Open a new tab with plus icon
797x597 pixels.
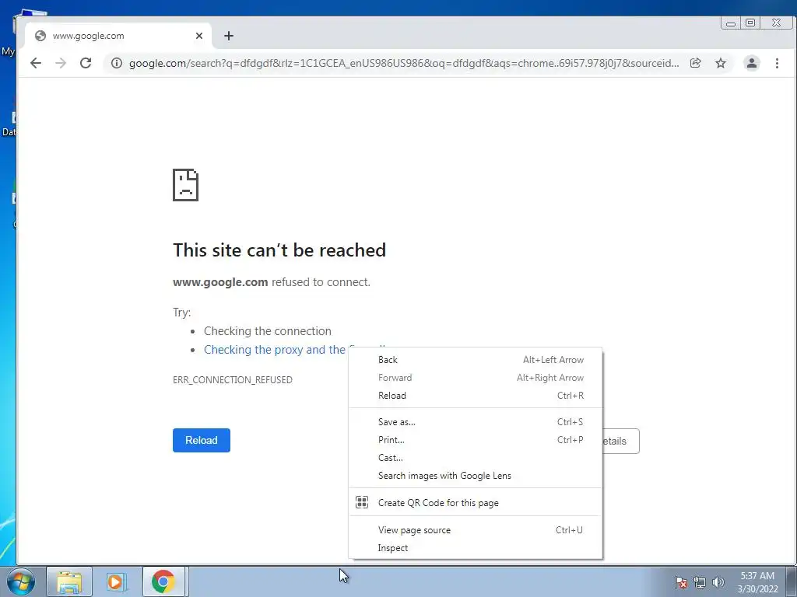(229, 36)
